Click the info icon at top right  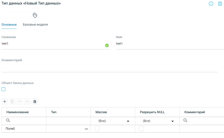click(x=211, y=4)
